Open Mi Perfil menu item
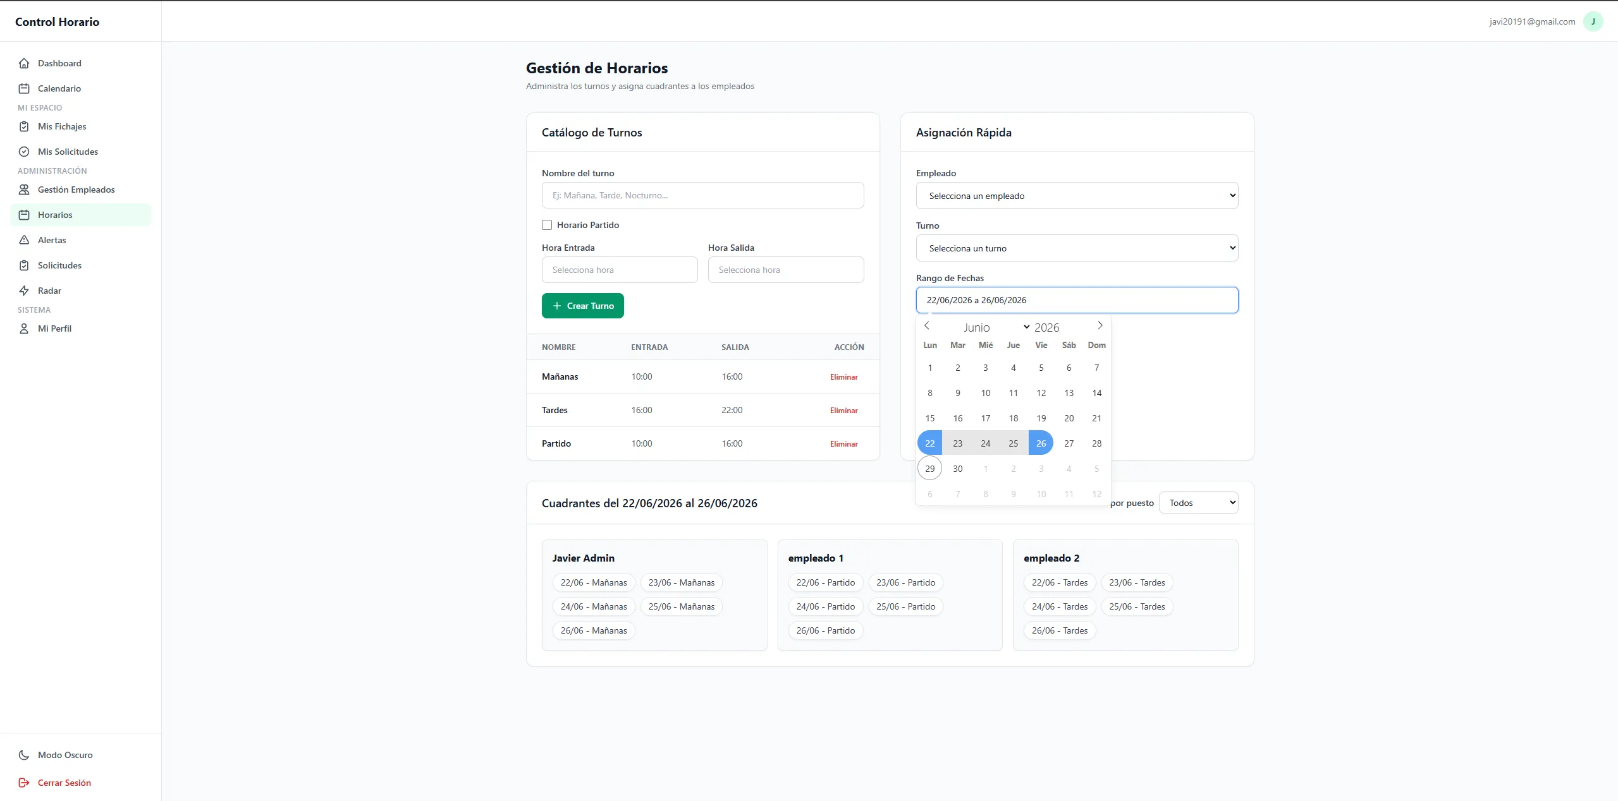Image resolution: width=1618 pixels, height=801 pixels. point(81,328)
